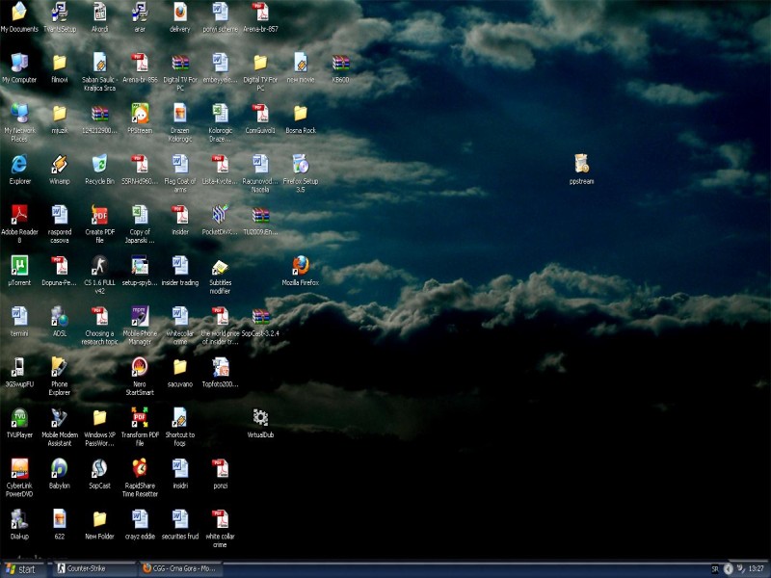The height and width of the screenshot is (578, 771).
Task: Expand hidden system tray icons arrow
Action: coord(728,568)
